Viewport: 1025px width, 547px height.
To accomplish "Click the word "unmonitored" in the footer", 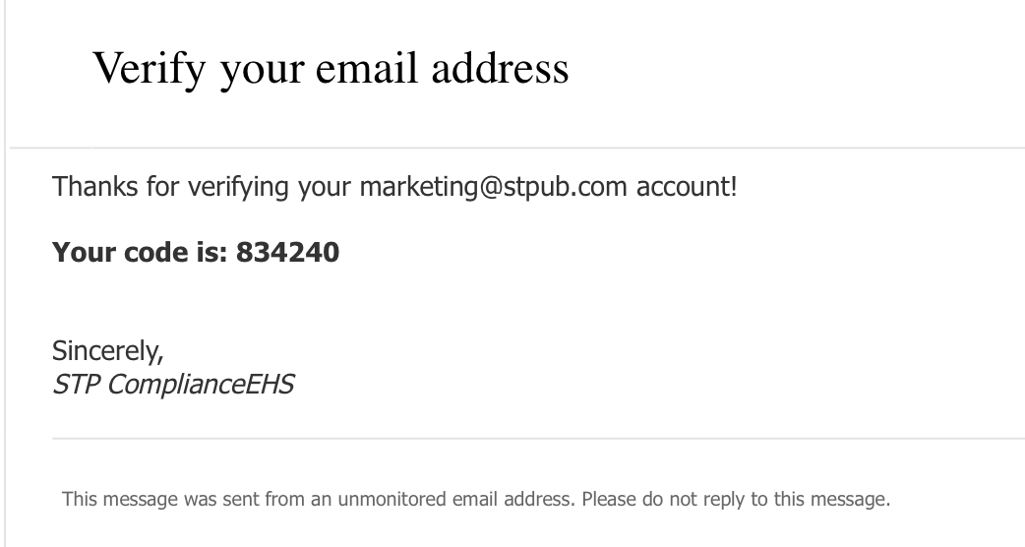I will pyautogui.click(x=392, y=499).
